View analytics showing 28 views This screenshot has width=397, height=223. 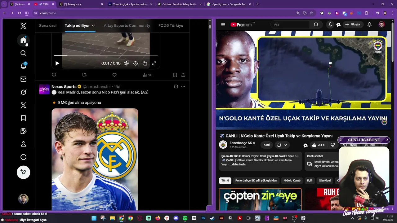pyautogui.click(x=147, y=75)
